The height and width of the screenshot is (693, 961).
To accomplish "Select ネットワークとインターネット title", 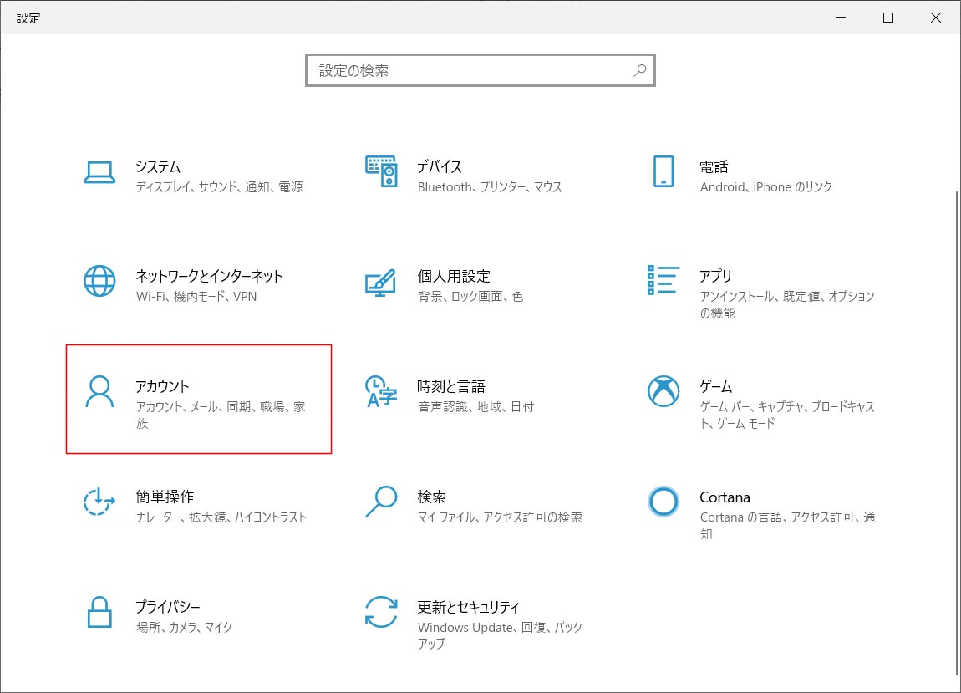I will point(210,276).
